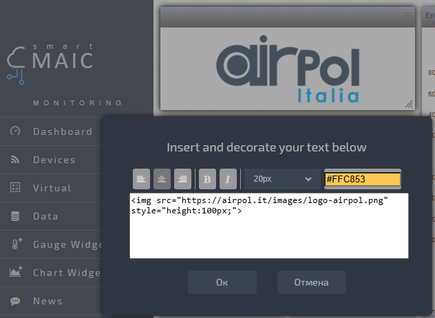Open Devices from the sidebar
The width and height of the screenshot is (435, 318).
click(54, 160)
